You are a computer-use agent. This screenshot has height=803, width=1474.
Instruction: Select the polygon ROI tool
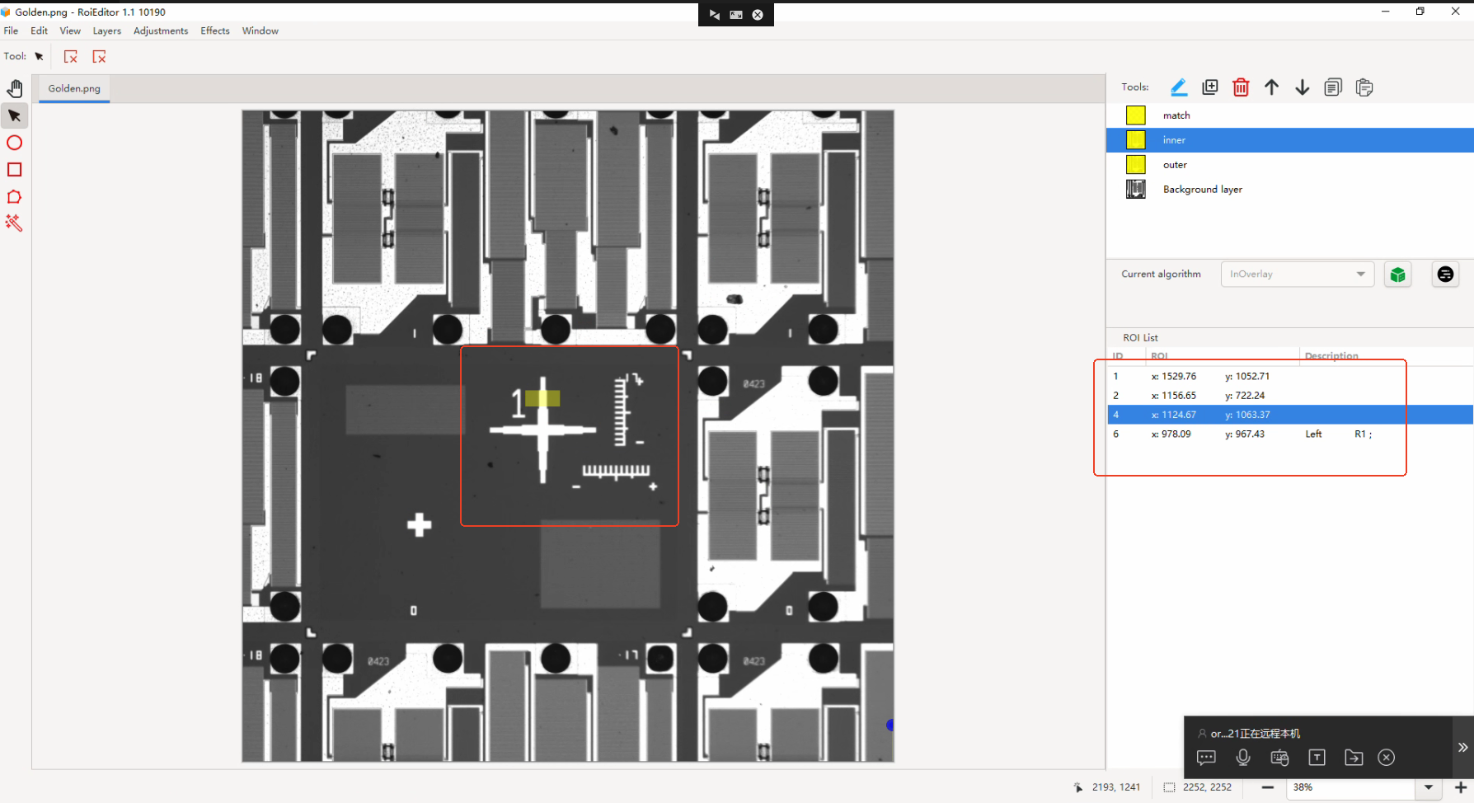click(x=14, y=197)
